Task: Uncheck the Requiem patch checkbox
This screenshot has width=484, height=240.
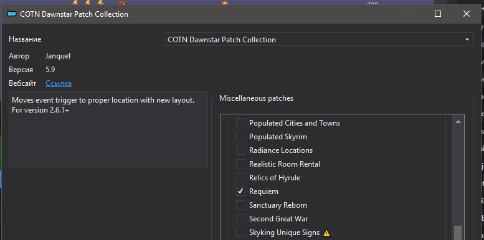Action: [x=240, y=192]
